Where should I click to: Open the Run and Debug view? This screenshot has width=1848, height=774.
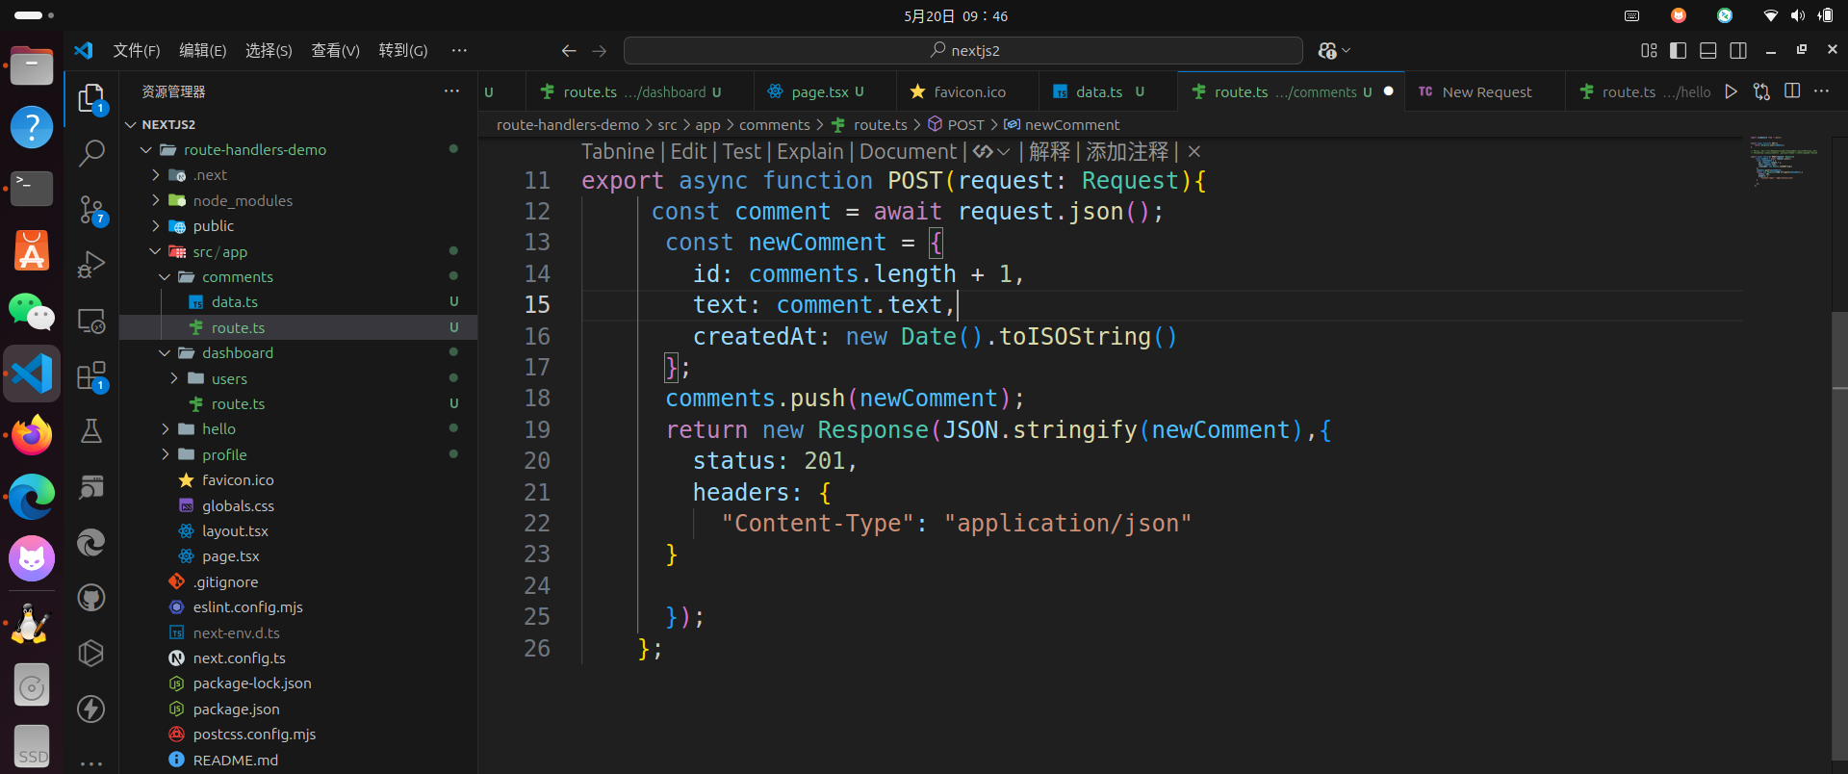(91, 264)
